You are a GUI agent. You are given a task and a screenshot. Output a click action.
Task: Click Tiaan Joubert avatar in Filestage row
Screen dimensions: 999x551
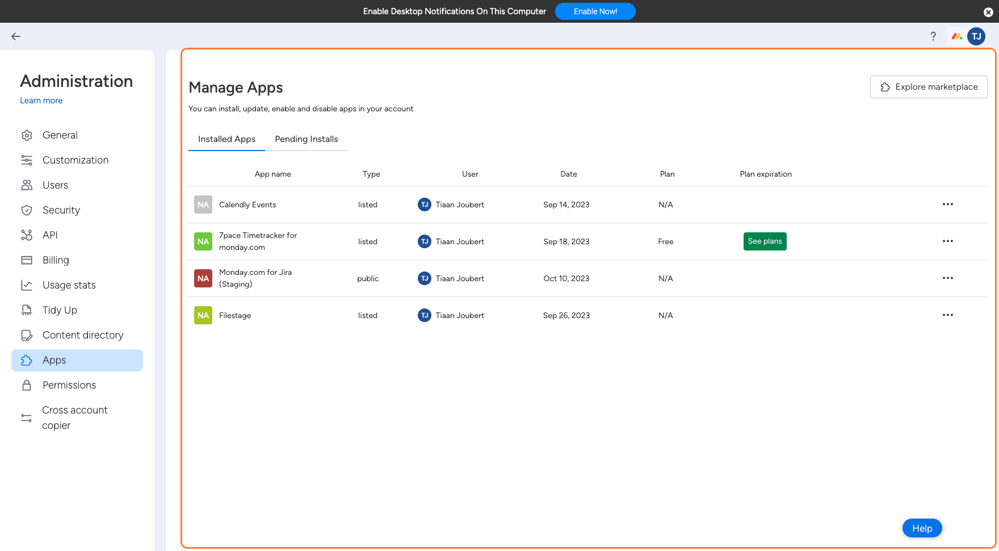click(x=425, y=315)
